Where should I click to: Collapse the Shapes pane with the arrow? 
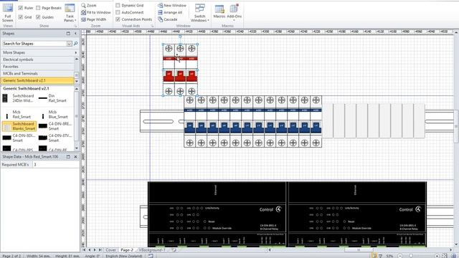coord(75,34)
